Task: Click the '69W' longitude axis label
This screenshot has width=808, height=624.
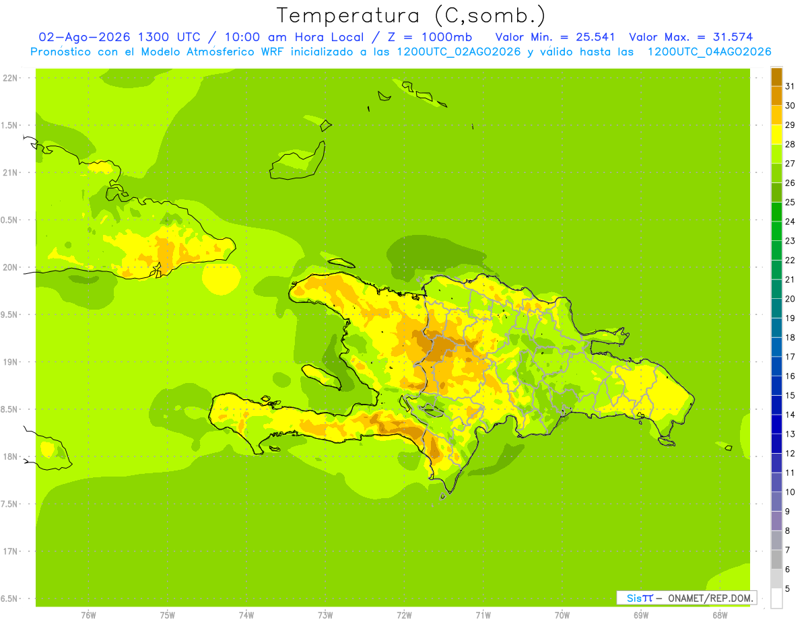Action: [641, 615]
